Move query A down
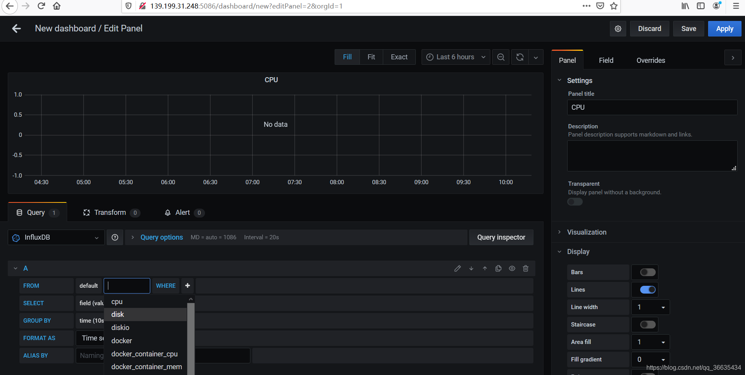 [x=471, y=268]
